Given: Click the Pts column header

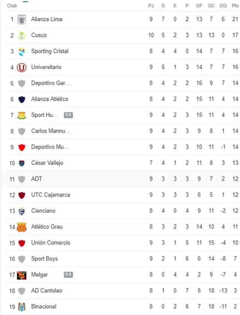Looking at the screenshot, I should coord(235,6).
